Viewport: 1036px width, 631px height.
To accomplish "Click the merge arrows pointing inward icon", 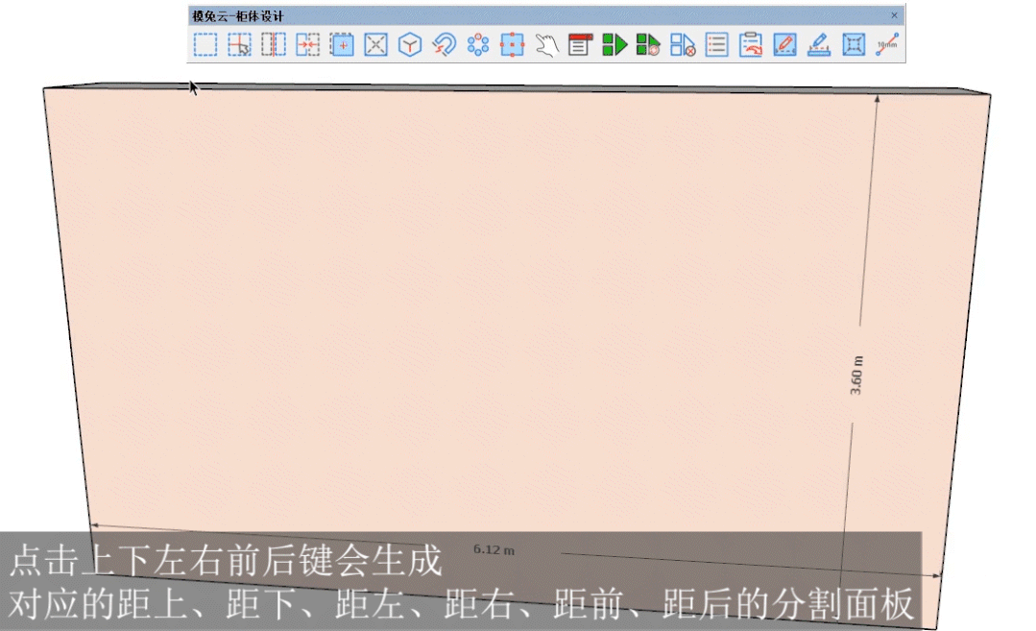I will pos(307,45).
